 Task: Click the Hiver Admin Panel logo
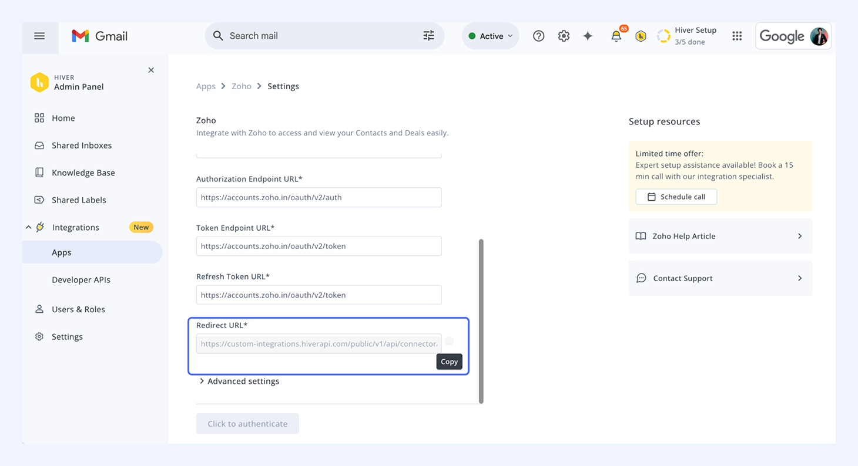click(39, 82)
